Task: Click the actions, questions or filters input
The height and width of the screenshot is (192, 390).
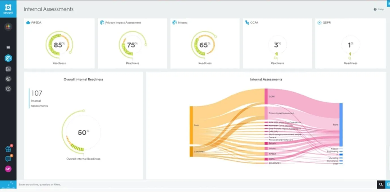Action: [x=195, y=185]
